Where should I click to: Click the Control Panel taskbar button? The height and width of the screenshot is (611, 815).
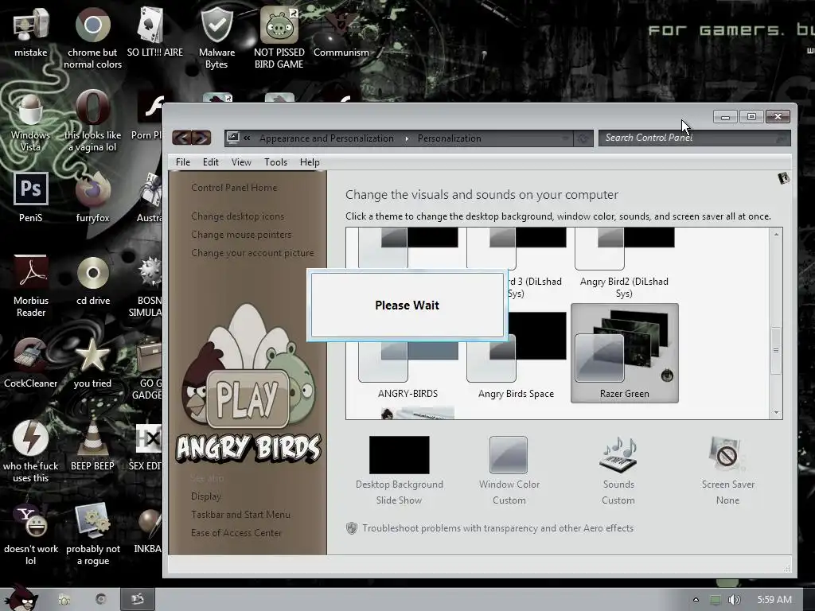(138, 600)
